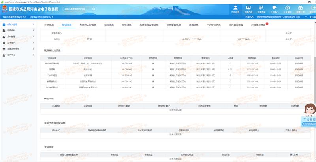Open the 所属机关 dropdown arrow
The height and width of the screenshot is (162, 316).
pyautogui.click(x=307, y=17)
